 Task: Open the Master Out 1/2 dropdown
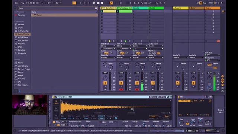(x=212, y=60)
